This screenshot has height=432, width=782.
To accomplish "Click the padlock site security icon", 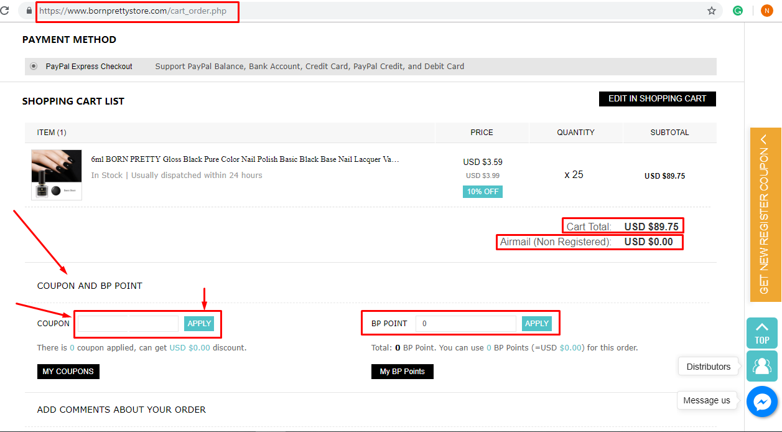I will coord(29,11).
